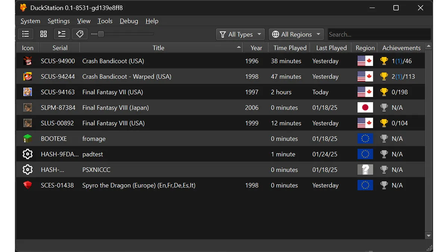Open the All Regions filter dropdown

pos(296,34)
